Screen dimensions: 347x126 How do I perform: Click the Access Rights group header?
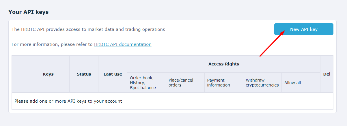click(223, 64)
